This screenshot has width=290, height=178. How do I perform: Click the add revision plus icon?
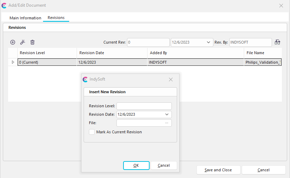pyautogui.click(x=13, y=42)
